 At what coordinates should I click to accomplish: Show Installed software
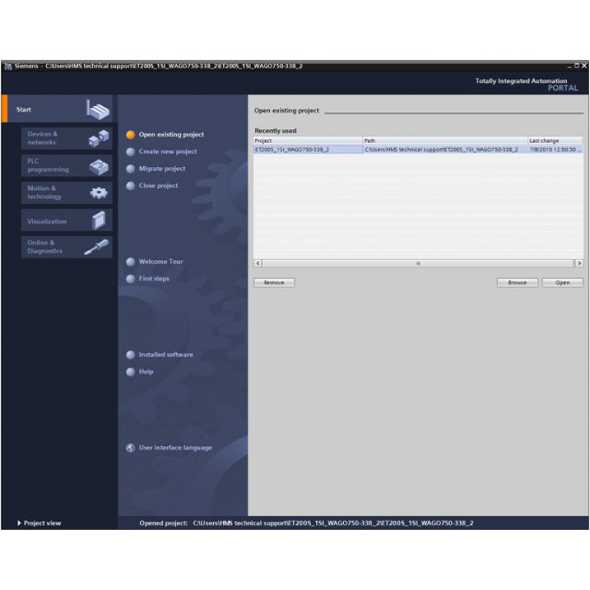(166, 355)
